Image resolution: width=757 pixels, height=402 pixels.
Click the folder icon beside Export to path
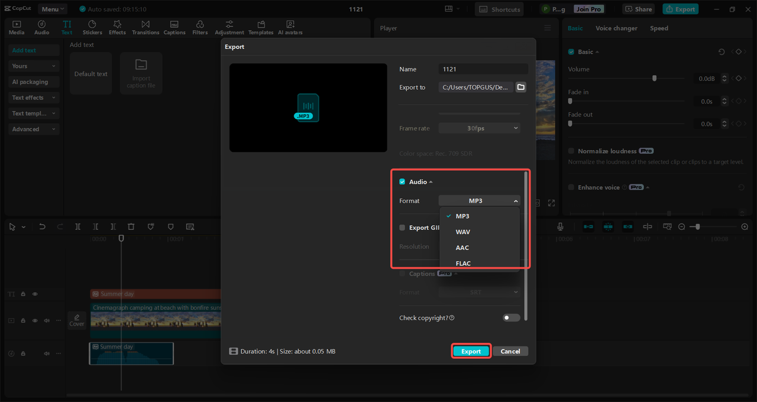pos(520,87)
